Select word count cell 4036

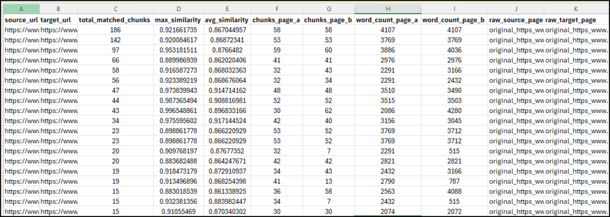point(455,50)
